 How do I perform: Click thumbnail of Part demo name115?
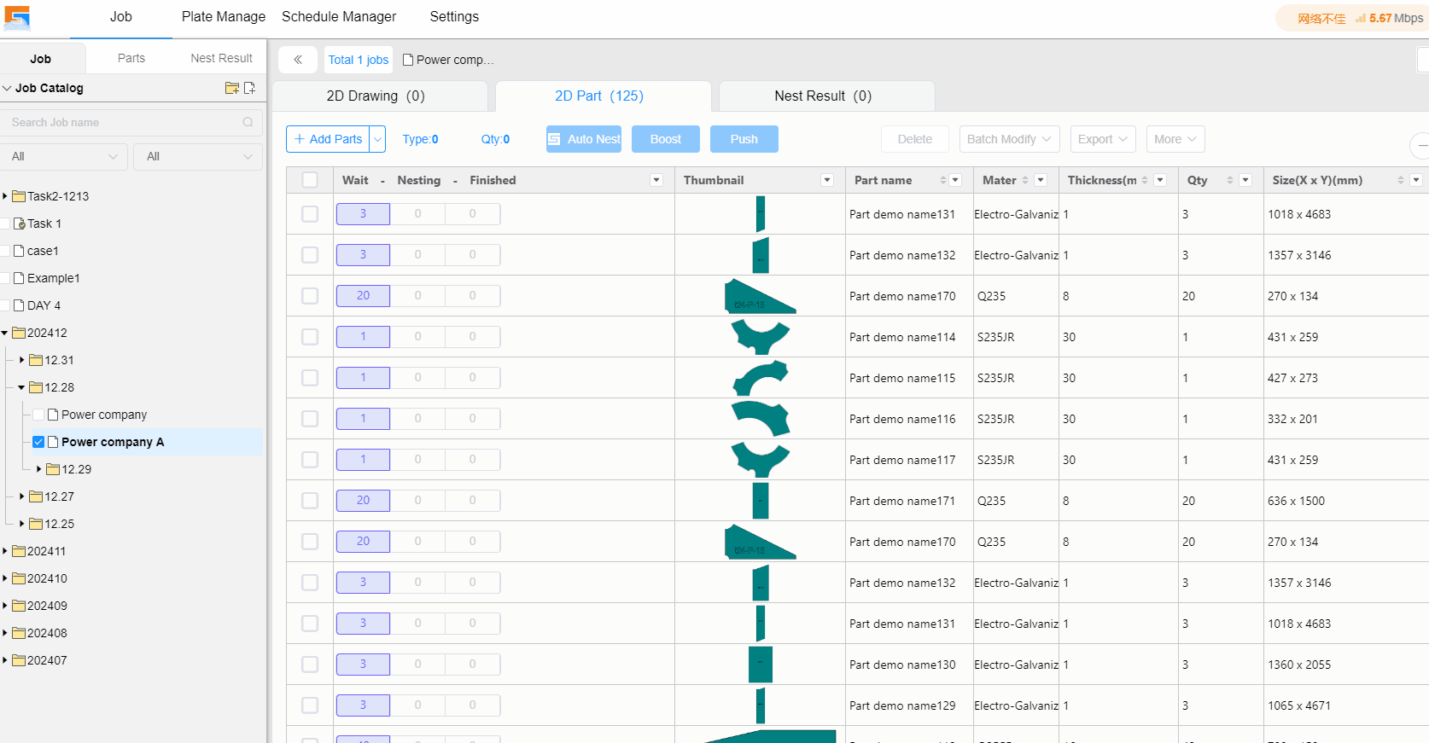[760, 378]
